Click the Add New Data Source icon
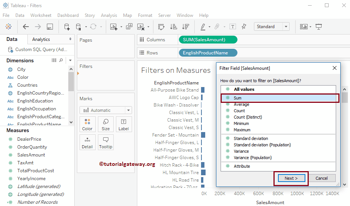The width and height of the screenshot is (350, 206). pyautogui.click(x=67, y=27)
